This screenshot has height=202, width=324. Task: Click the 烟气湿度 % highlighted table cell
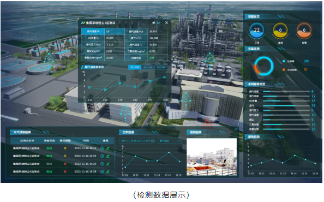click(93, 32)
